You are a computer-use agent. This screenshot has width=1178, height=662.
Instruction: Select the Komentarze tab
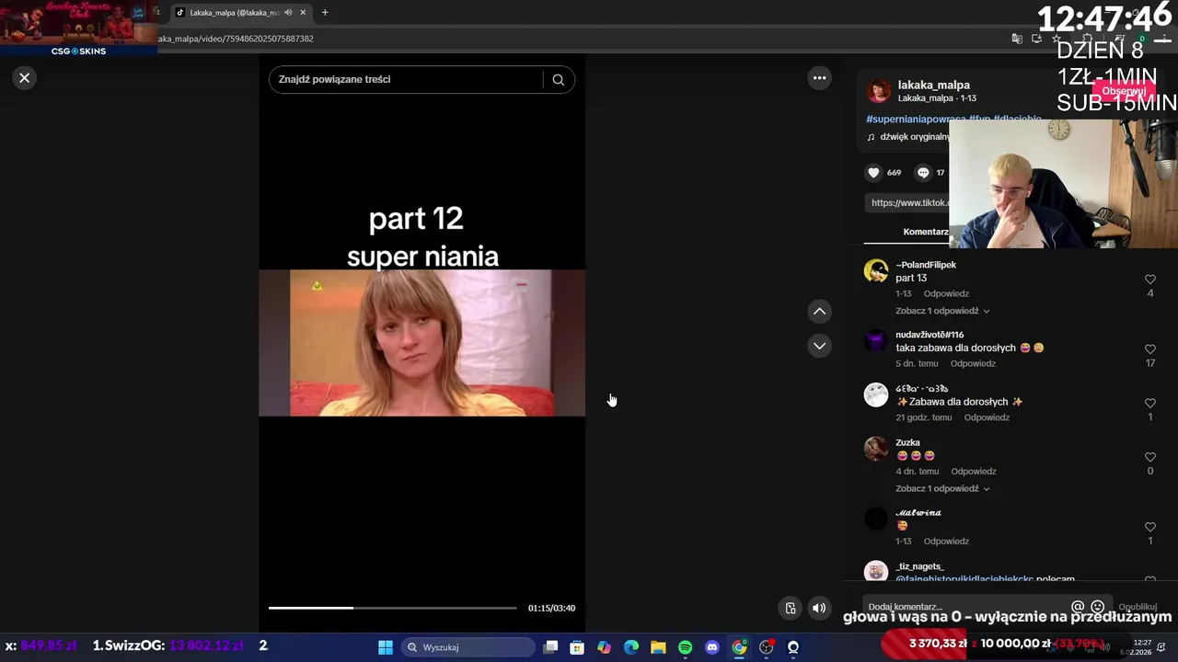pyautogui.click(x=925, y=232)
